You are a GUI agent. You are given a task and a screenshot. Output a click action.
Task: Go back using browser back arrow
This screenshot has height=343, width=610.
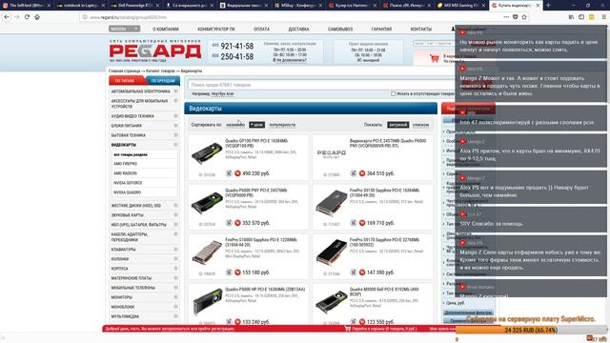click(x=7, y=17)
